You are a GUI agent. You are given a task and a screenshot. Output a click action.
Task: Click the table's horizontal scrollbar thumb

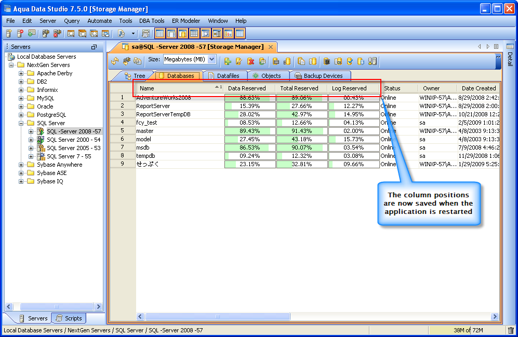click(217, 317)
